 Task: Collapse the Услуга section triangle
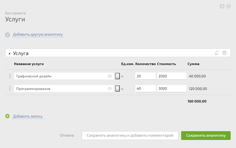point(9,54)
